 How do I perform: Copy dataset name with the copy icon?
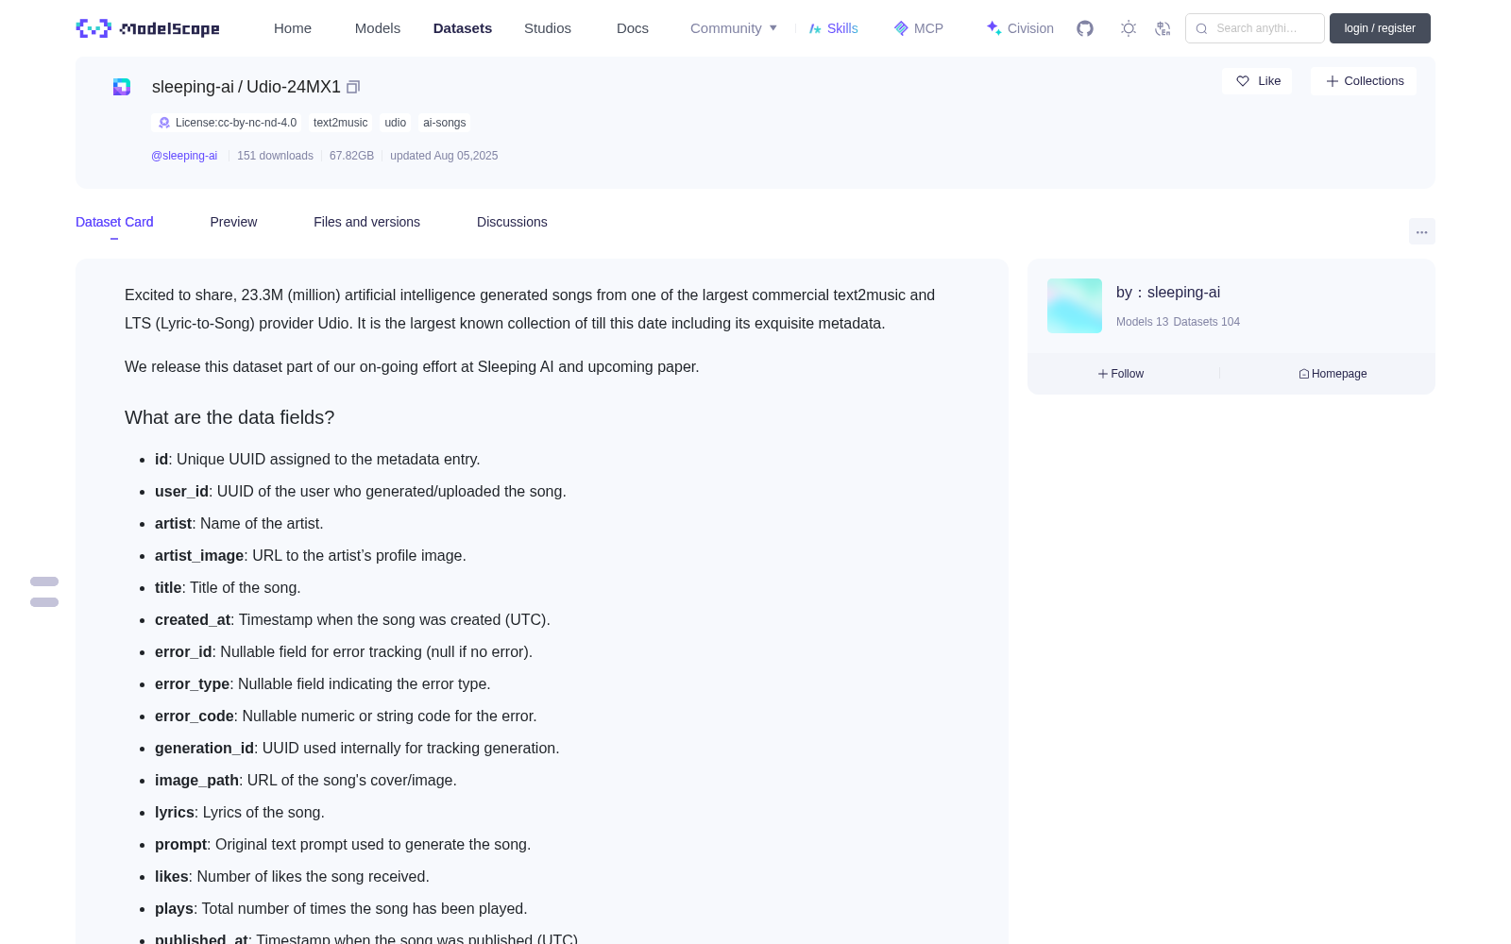point(353,87)
